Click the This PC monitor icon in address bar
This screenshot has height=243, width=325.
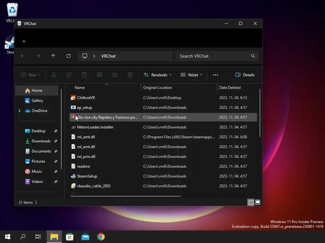click(x=84, y=56)
